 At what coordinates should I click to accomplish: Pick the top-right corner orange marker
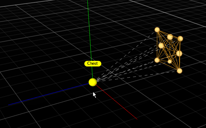coord(180,39)
